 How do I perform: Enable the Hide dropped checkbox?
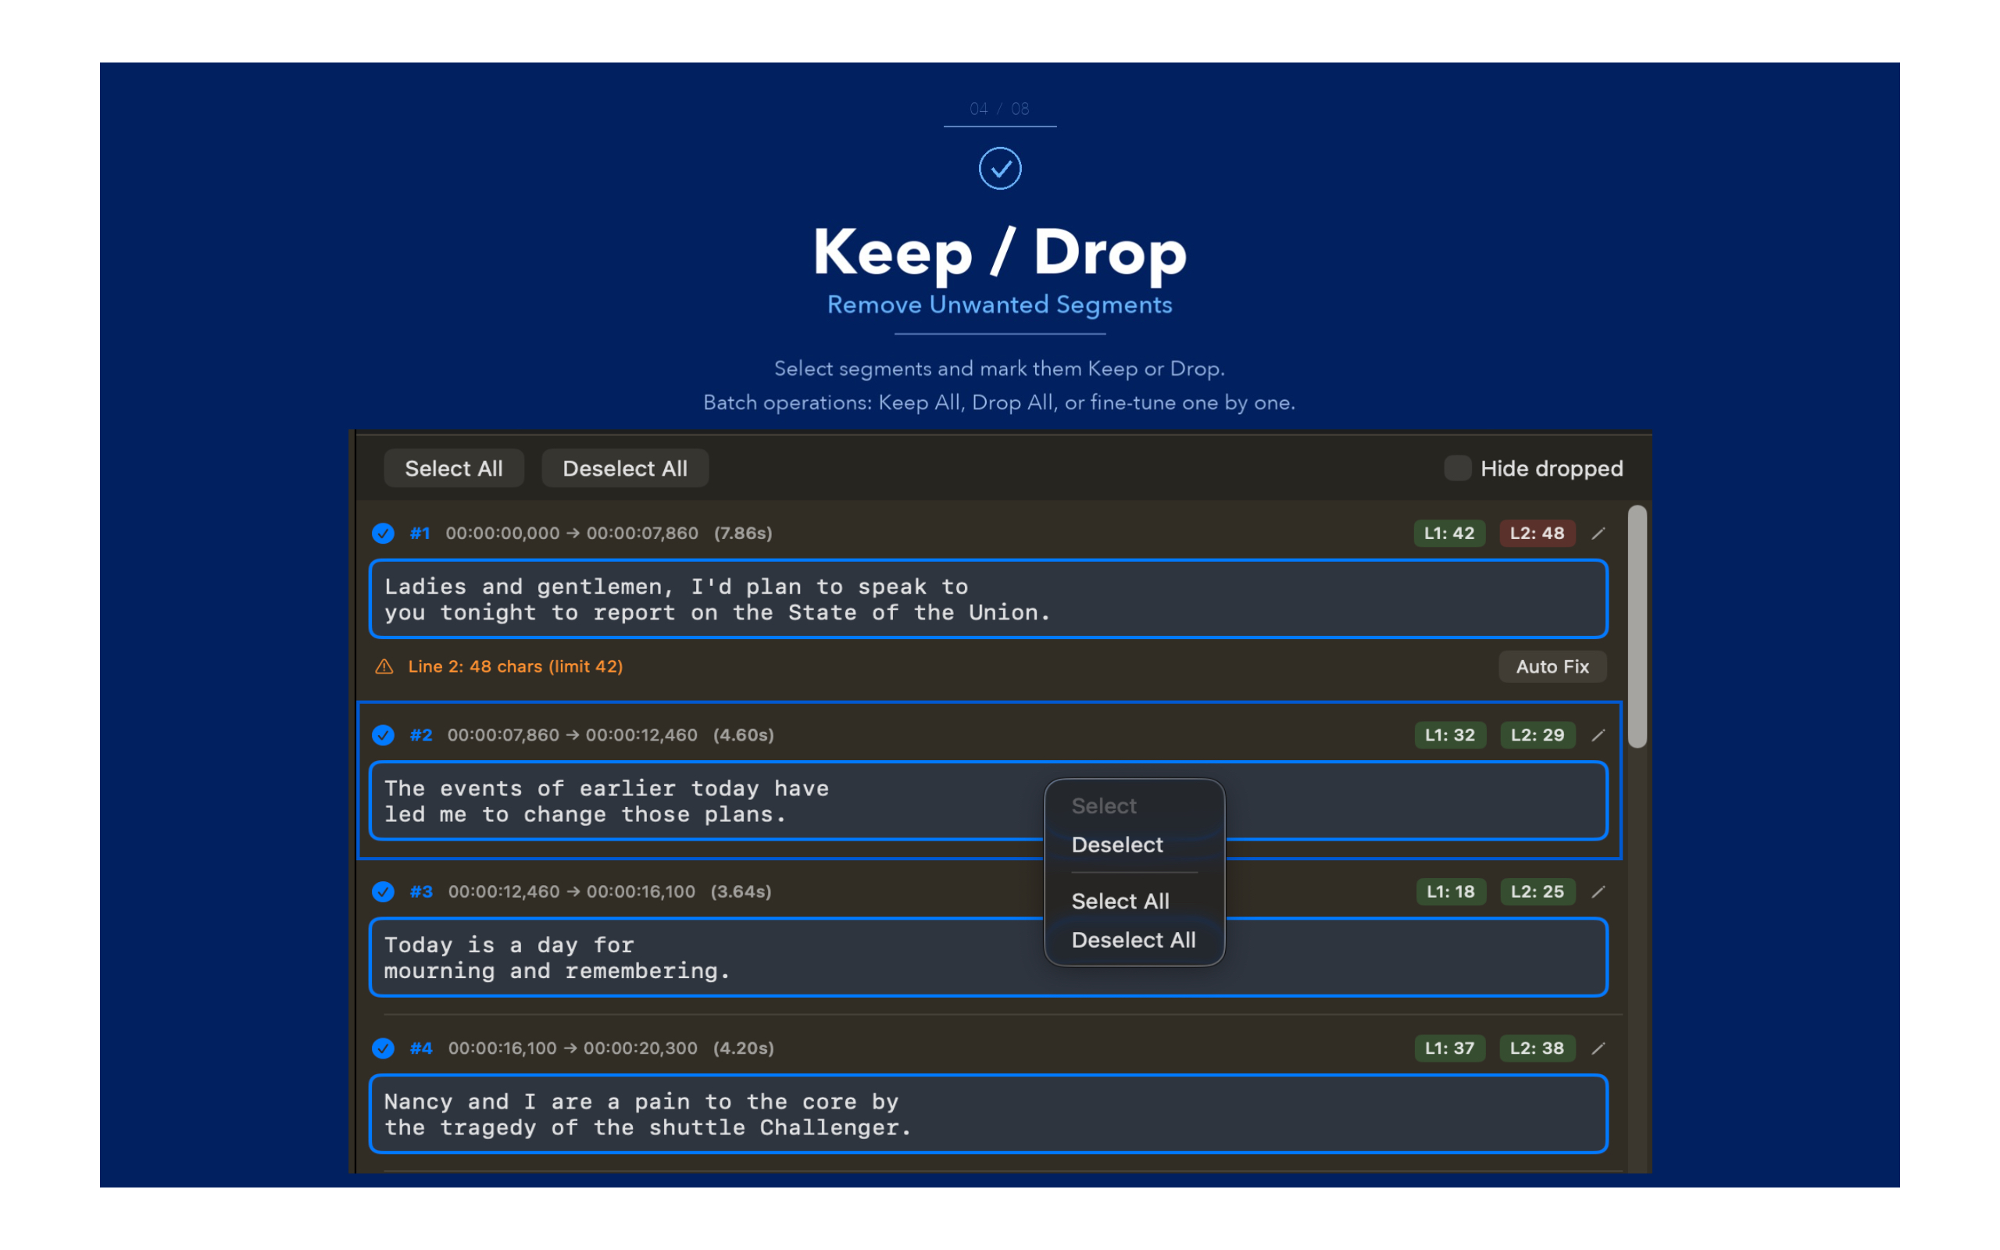click(1457, 468)
